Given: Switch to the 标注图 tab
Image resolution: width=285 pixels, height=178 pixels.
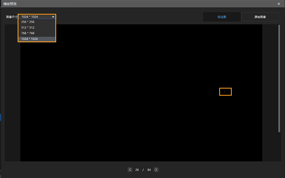Looking at the screenshot, I should [222, 17].
